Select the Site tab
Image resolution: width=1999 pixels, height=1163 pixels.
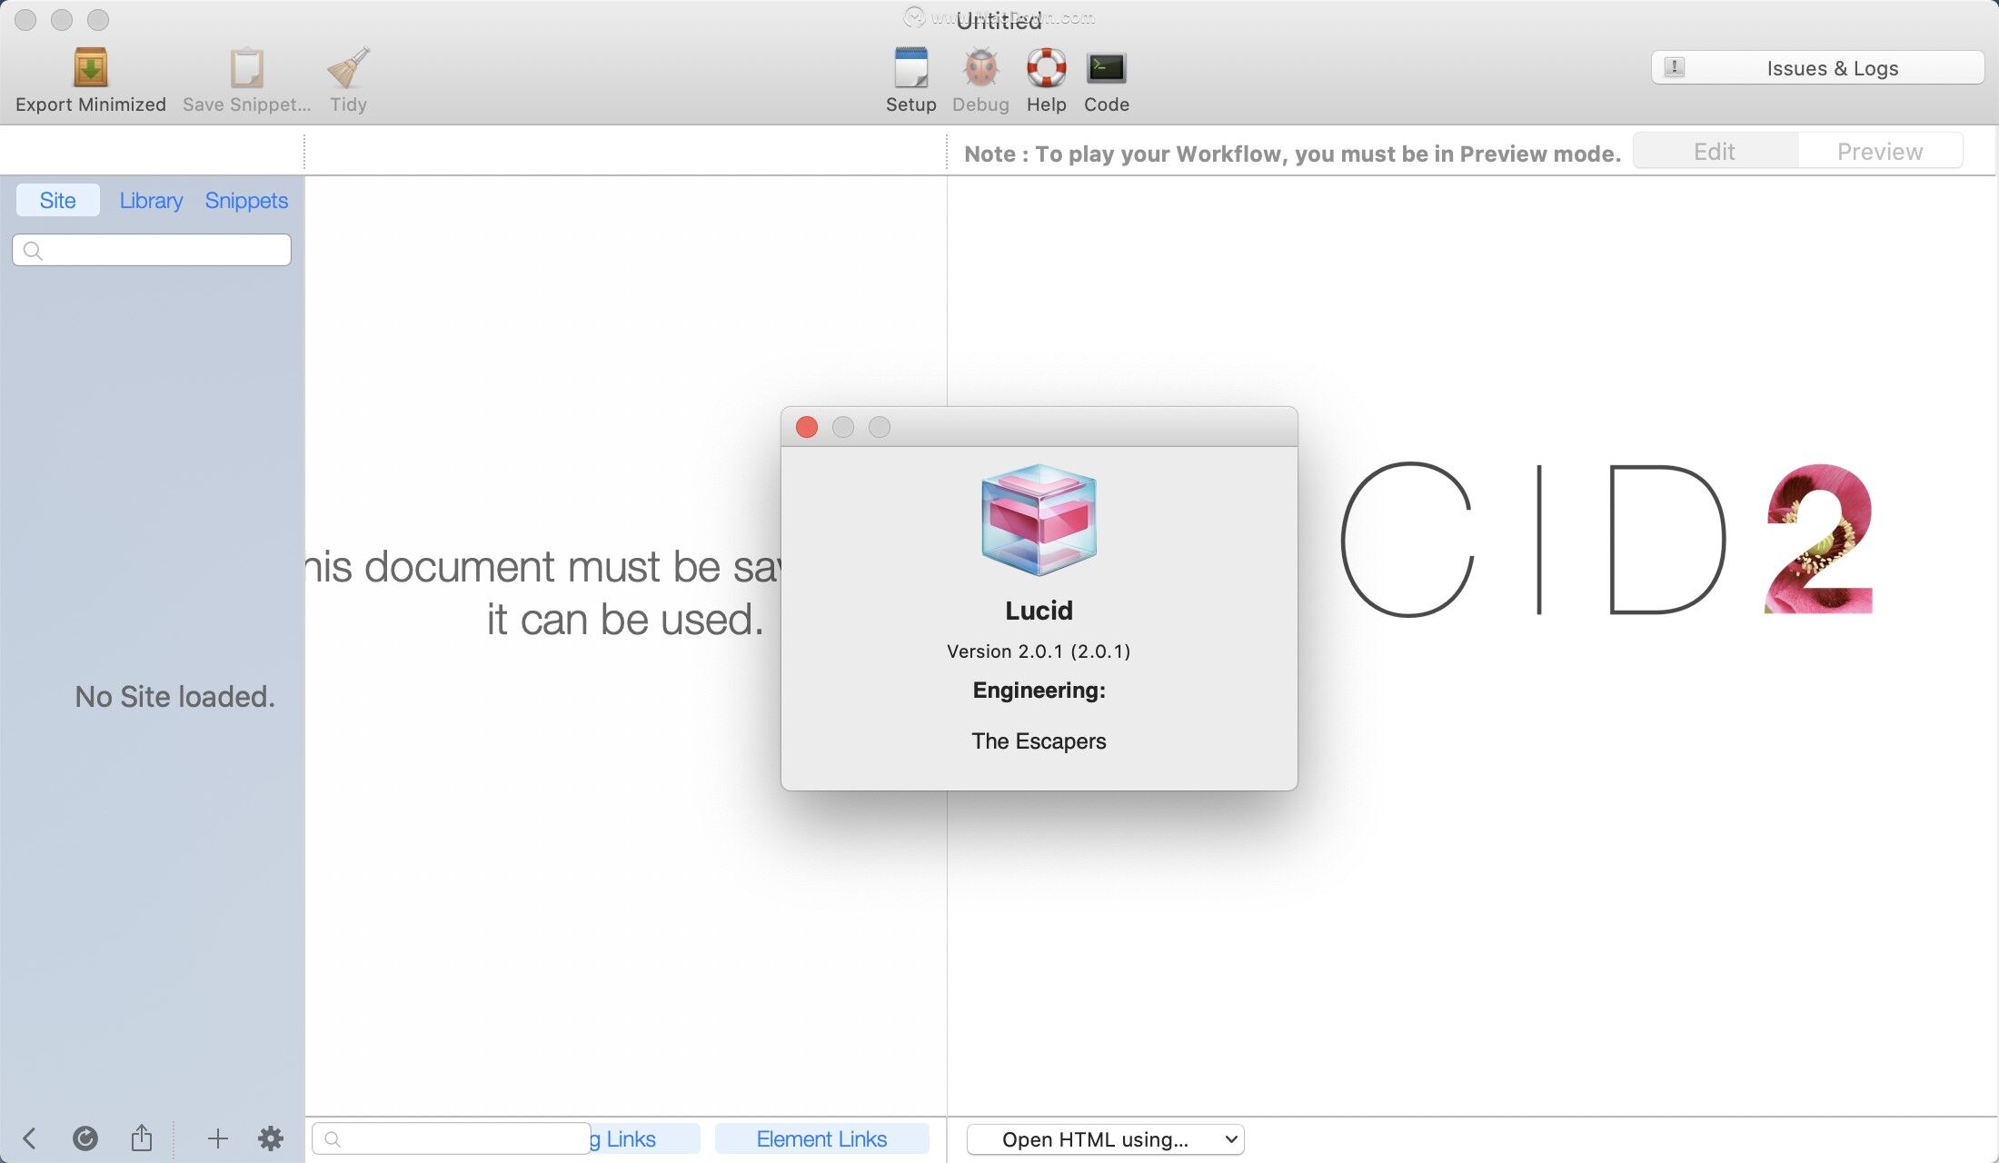57,200
